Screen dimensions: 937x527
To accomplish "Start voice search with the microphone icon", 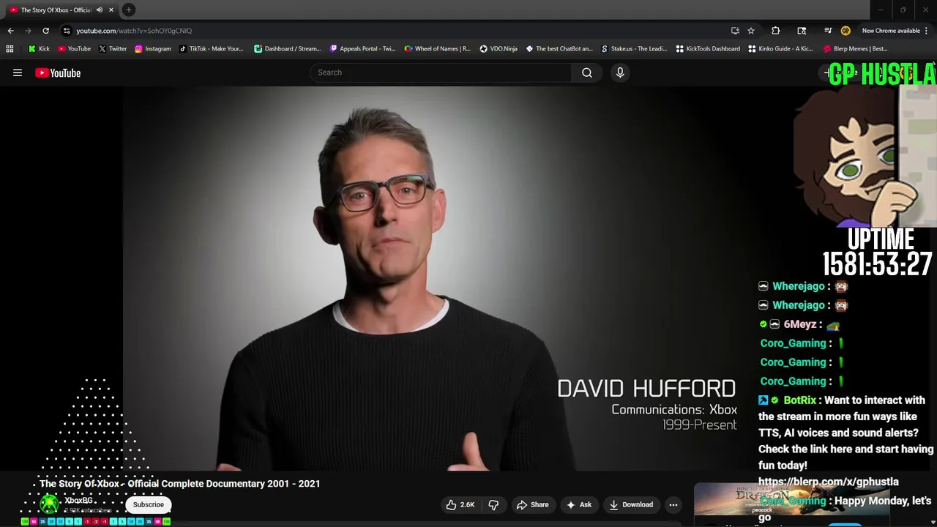I will [x=620, y=72].
